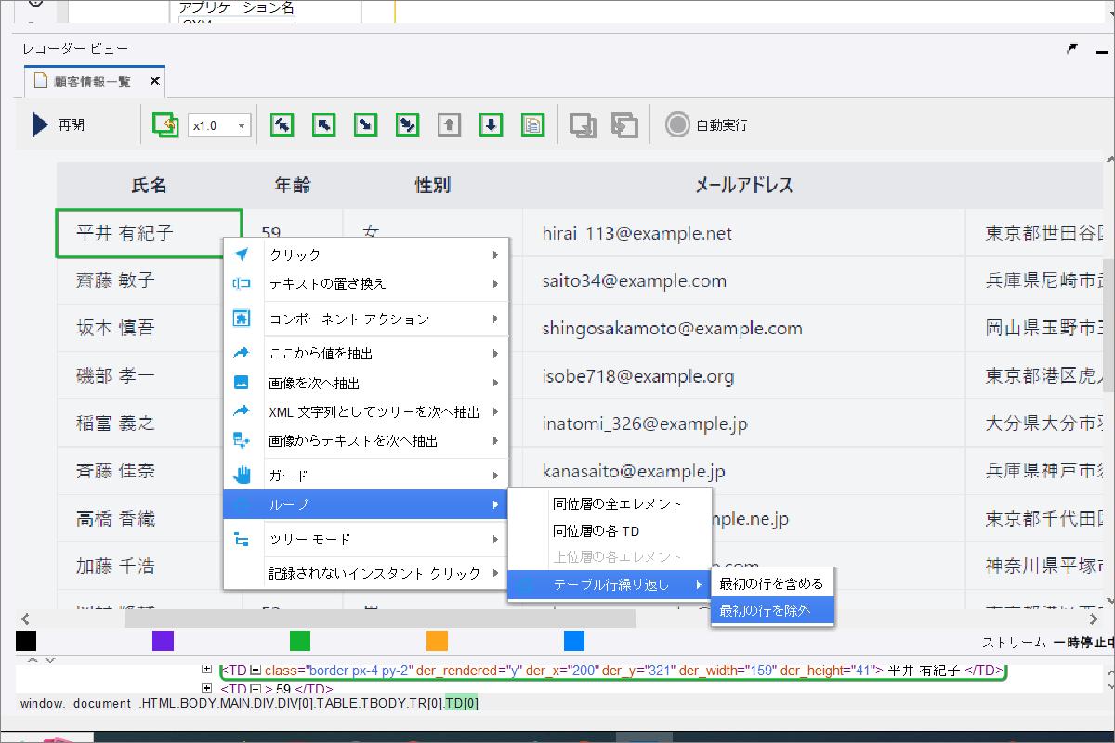The width and height of the screenshot is (1115, 743).
Task: Click the TD[0] breadcrumb path segment
Action: tap(462, 703)
